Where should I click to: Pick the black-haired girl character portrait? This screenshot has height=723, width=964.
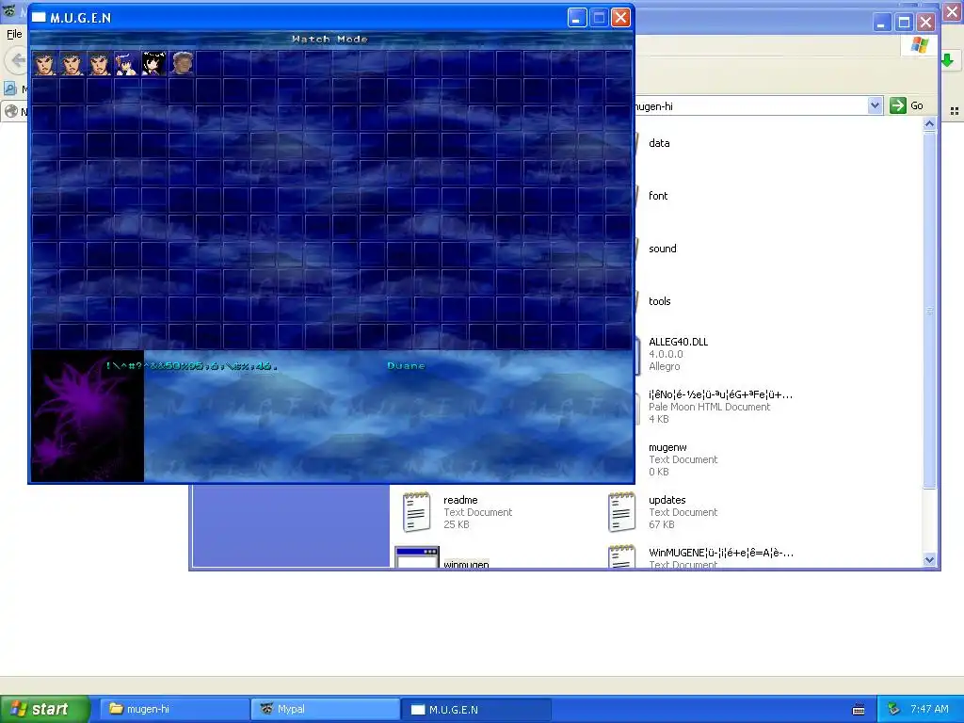point(153,63)
